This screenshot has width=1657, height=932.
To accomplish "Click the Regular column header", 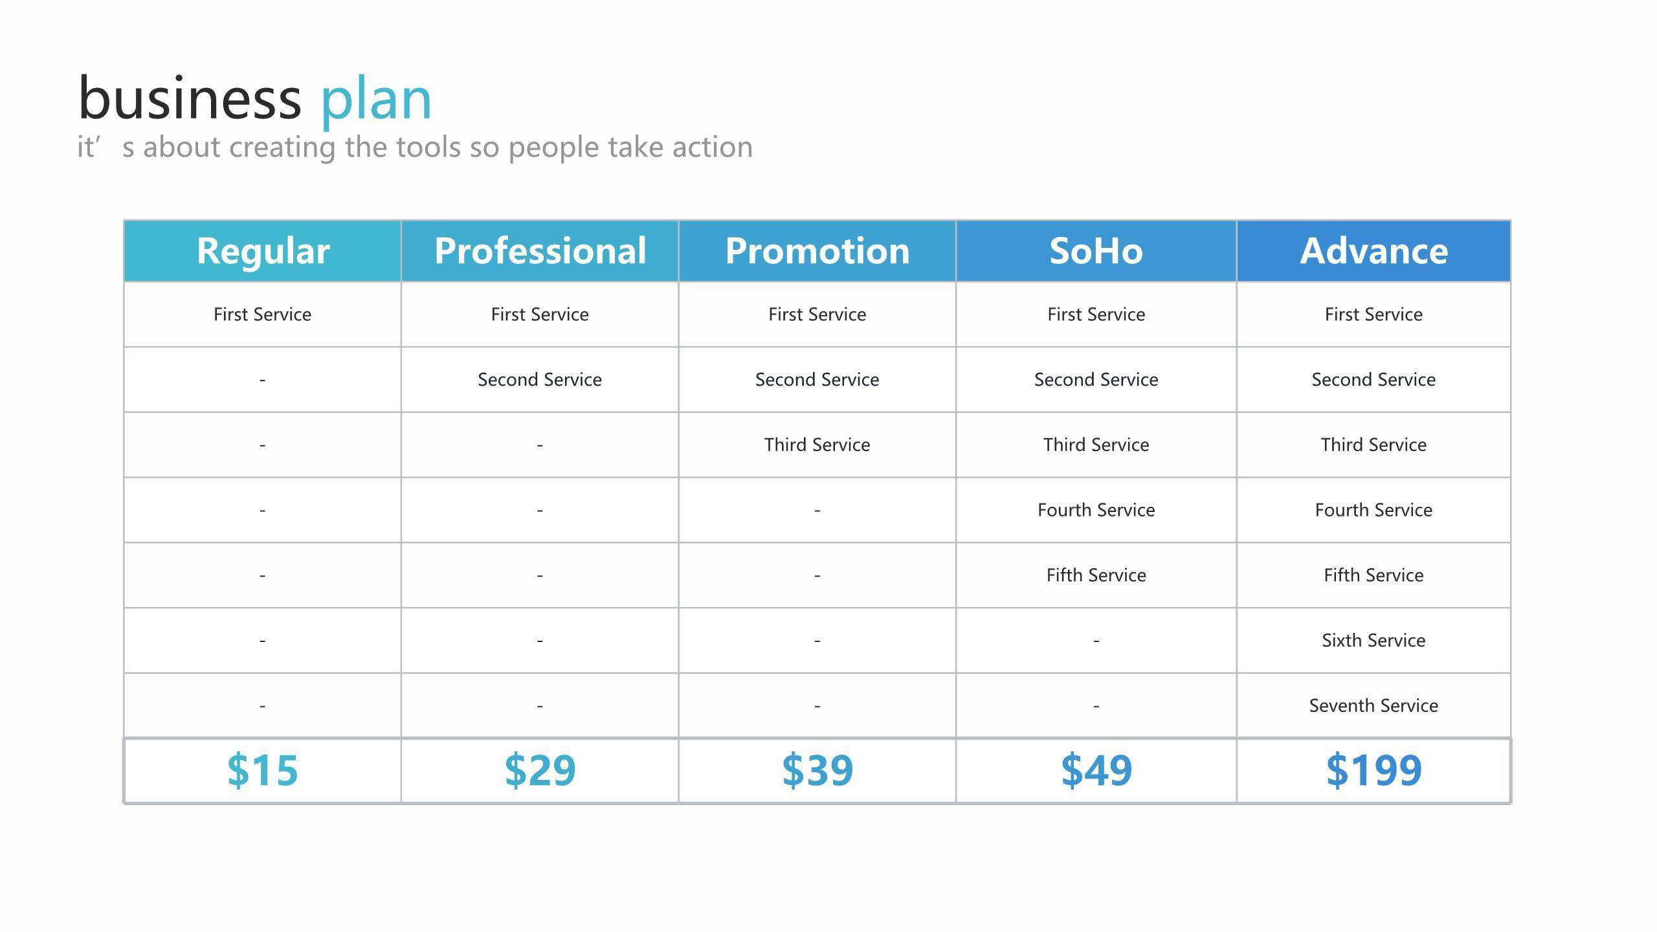I will coord(263,251).
